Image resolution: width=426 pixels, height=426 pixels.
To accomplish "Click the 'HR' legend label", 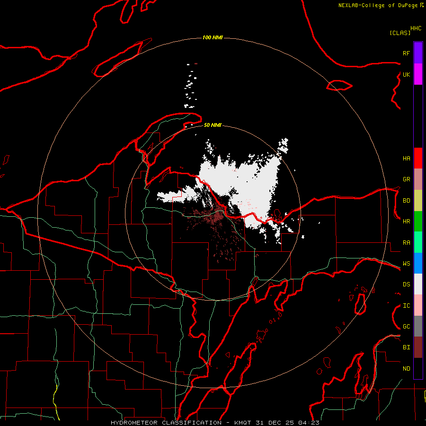I will (406, 222).
